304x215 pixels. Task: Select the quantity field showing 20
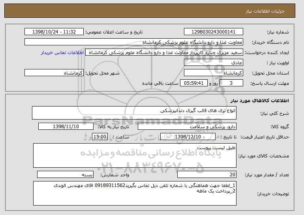click(x=207, y=174)
